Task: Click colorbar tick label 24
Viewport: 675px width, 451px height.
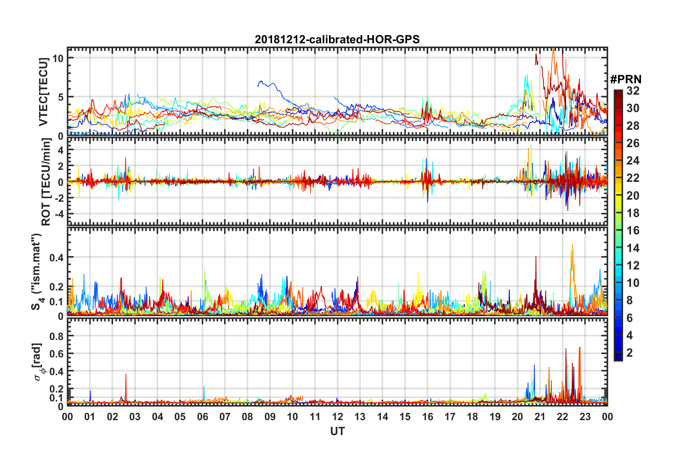Action: 633,161
